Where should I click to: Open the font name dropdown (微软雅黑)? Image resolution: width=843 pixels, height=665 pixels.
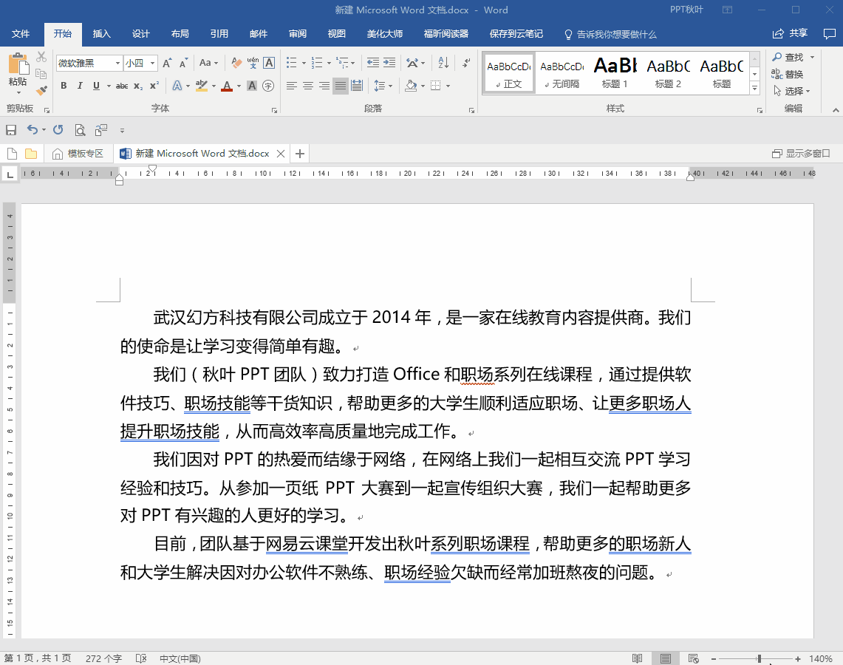117,64
